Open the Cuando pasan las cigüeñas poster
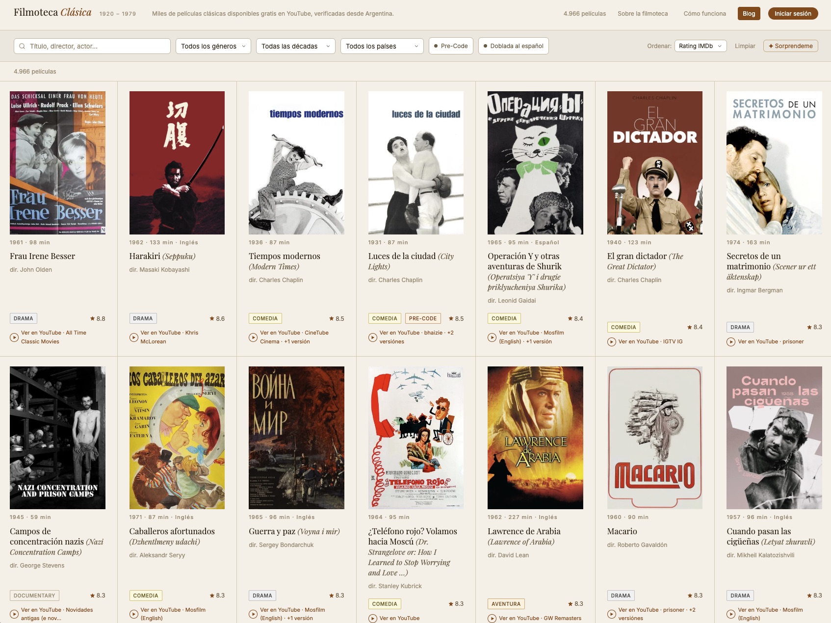 774,438
